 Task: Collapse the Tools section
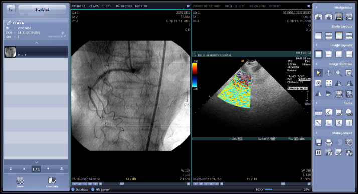tap(316, 103)
